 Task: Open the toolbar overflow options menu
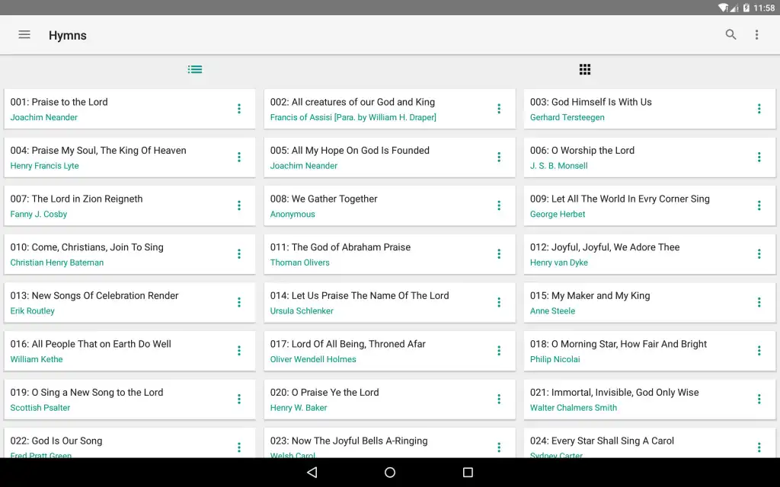click(756, 35)
